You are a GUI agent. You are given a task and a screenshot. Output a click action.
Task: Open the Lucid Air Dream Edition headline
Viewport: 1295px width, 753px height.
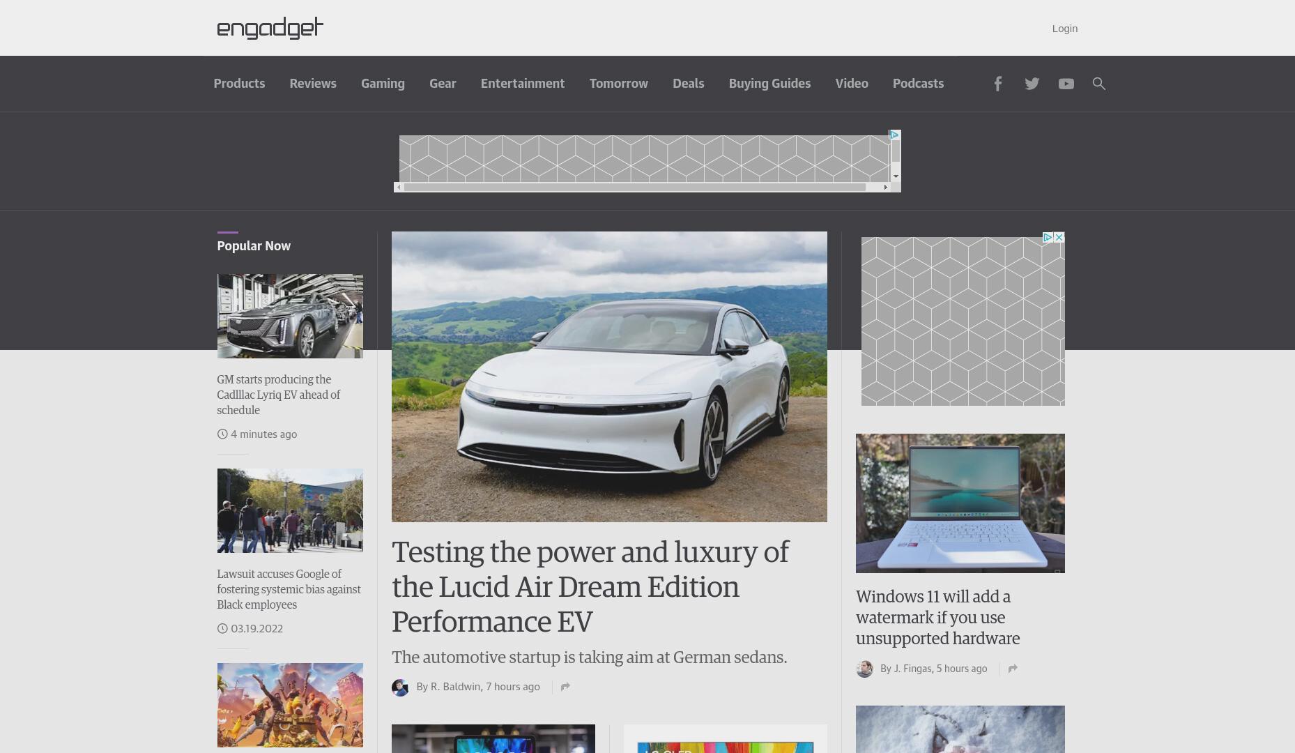[590, 586]
